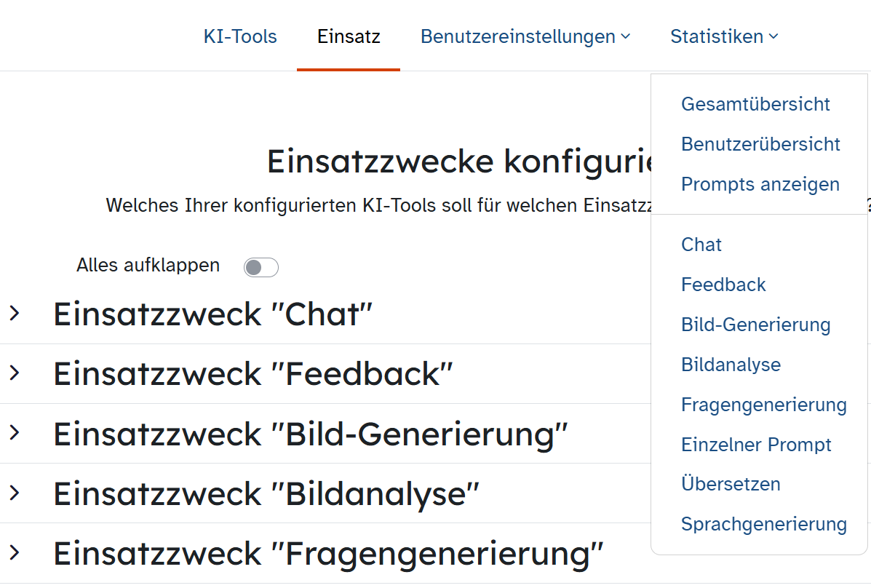Expand the Einsatzzweck "Chat" section chevron
Viewport: 871px width, 588px height.
(x=14, y=314)
